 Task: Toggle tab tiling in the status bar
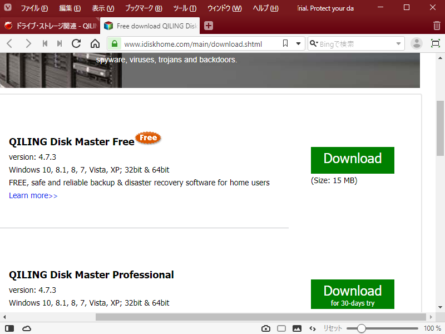(x=281, y=328)
